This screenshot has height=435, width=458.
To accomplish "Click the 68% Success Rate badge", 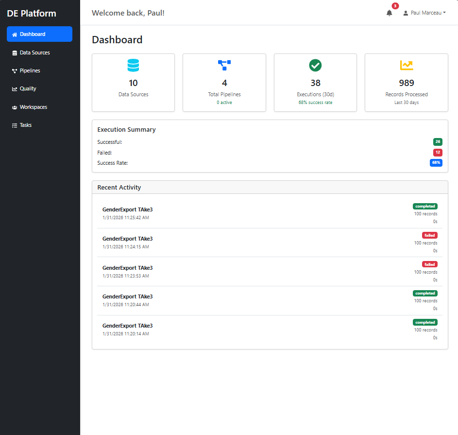I will click(436, 163).
